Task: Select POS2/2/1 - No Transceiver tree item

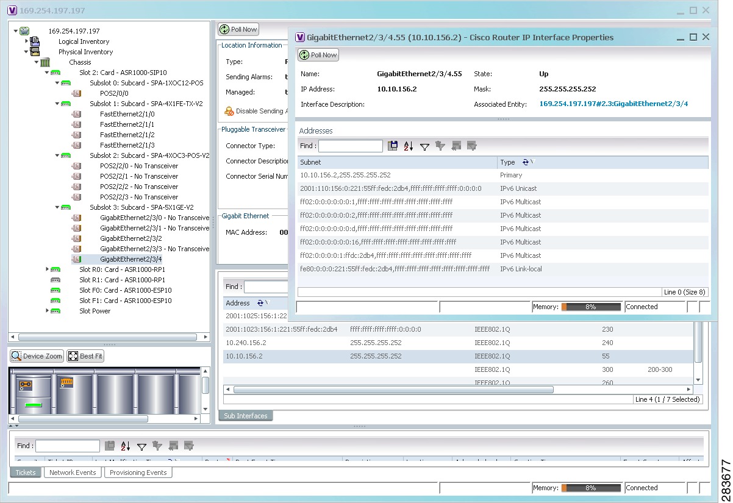Action: pyautogui.click(x=139, y=176)
